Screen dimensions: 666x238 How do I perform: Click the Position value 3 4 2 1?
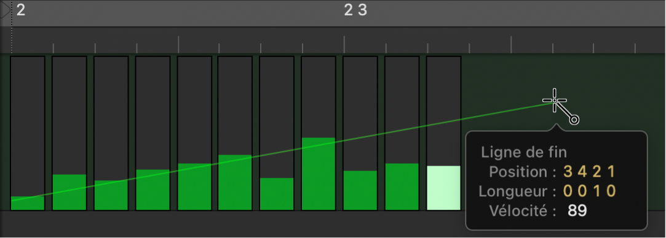[x=589, y=172]
